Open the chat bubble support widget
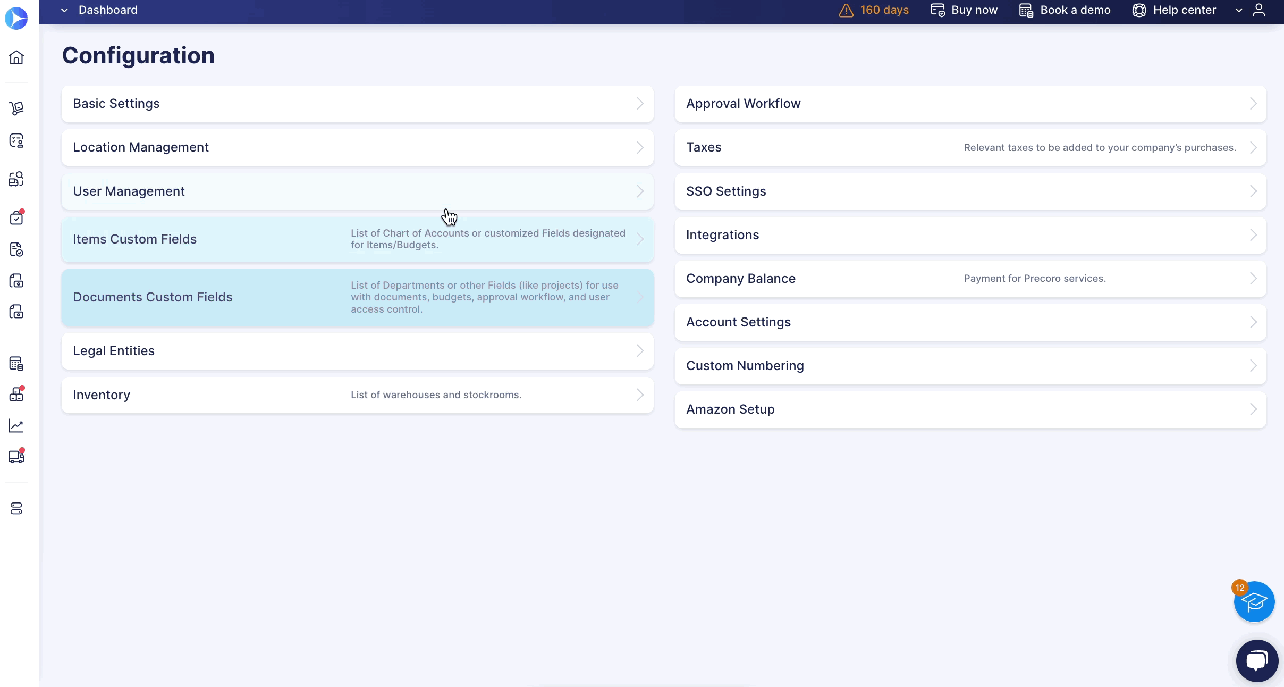The height and width of the screenshot is (687, 1284). [1257, 661]
